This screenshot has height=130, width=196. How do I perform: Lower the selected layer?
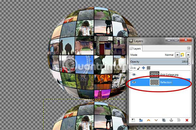[156, 120]
